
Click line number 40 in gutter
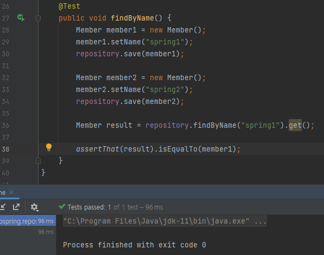tap(5, 173)
